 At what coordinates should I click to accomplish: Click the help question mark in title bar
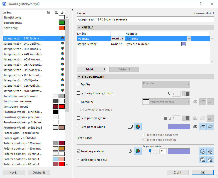click(201, 4)
